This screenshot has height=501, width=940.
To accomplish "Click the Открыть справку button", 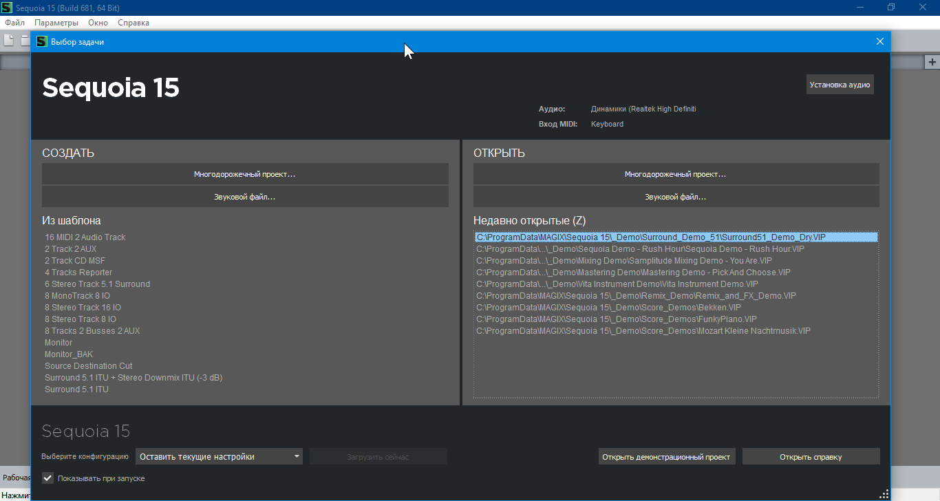I will pos(811,456).
